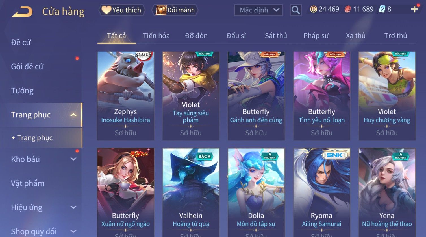Switch to the Tiến hóa tab

pos(156,36)
